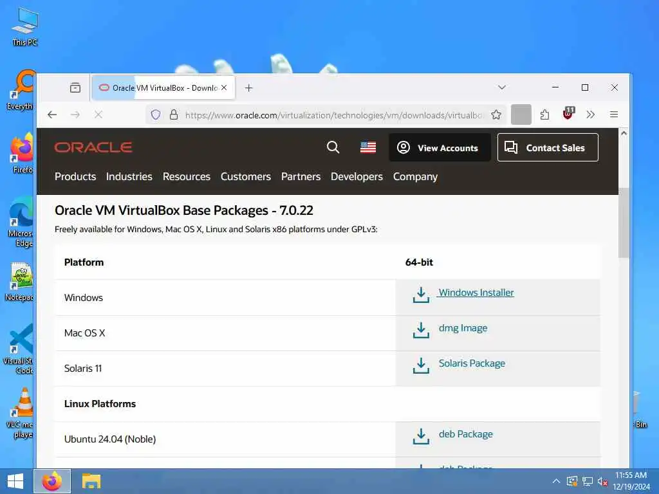Click the scrollbar up arrow
This screenshot has width=659, height=494.
[624, 133]
